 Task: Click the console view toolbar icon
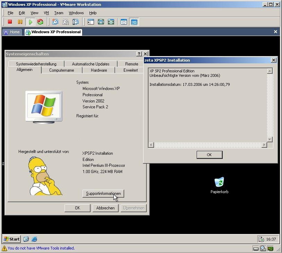click(x=134, y=22)
